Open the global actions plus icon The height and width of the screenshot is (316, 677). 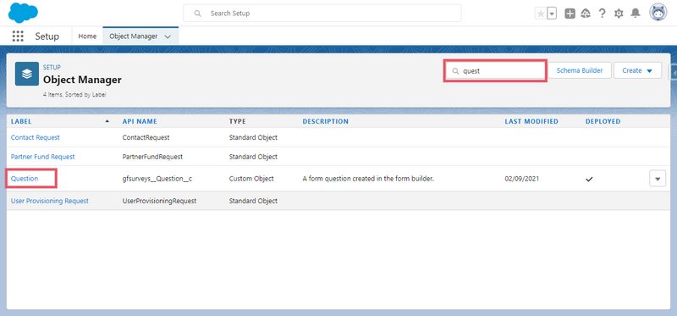tap(570, 14)
